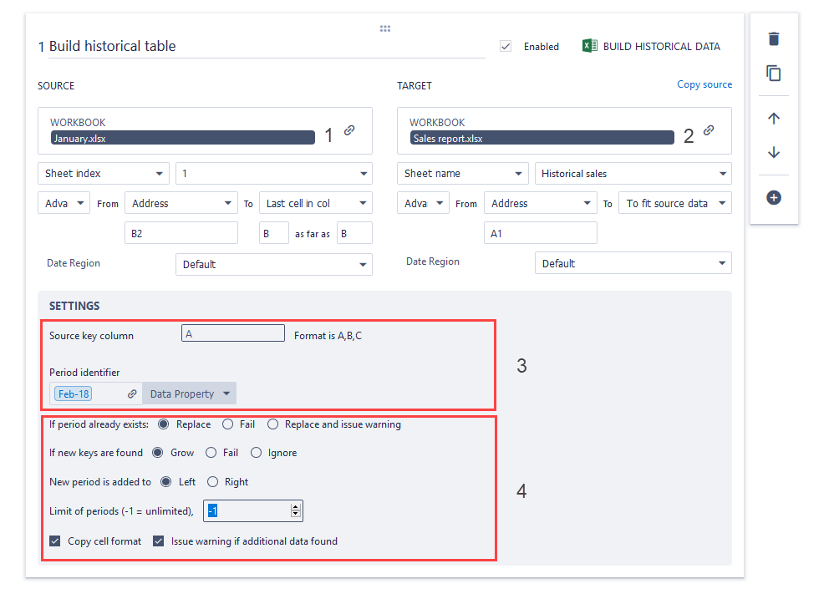829x594 pixels.
Task: Move step up with arrow icon
Action: click(x=774, y=119)
